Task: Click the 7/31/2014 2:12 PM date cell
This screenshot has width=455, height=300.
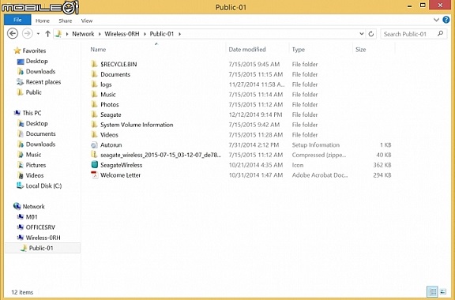Action: (x=254, y=144)
